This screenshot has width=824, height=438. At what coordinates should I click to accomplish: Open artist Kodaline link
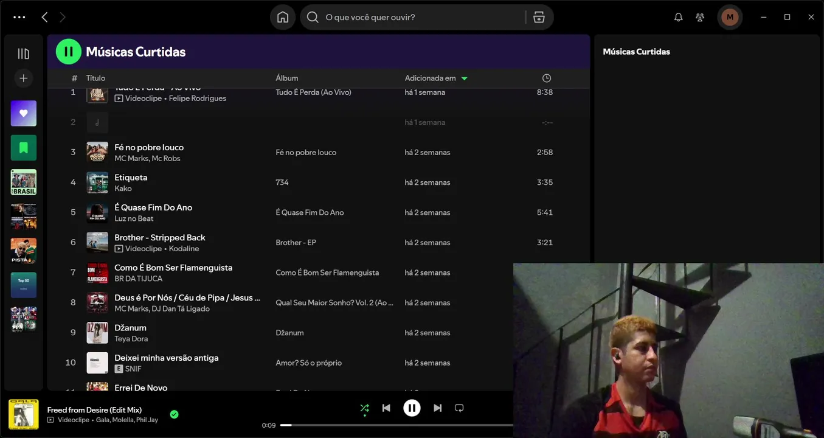pyautogui.click(x=184, y=249)
